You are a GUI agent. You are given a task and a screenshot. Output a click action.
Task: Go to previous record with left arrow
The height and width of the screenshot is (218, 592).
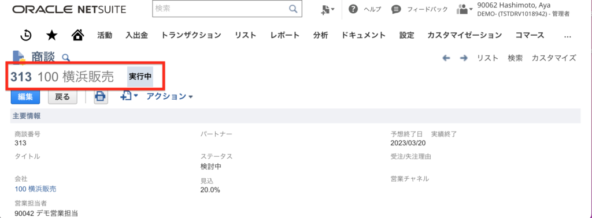tap(446, 58)
